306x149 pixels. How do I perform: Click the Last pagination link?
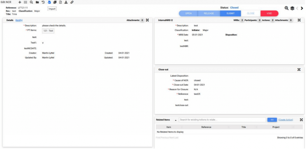point(176,138)
